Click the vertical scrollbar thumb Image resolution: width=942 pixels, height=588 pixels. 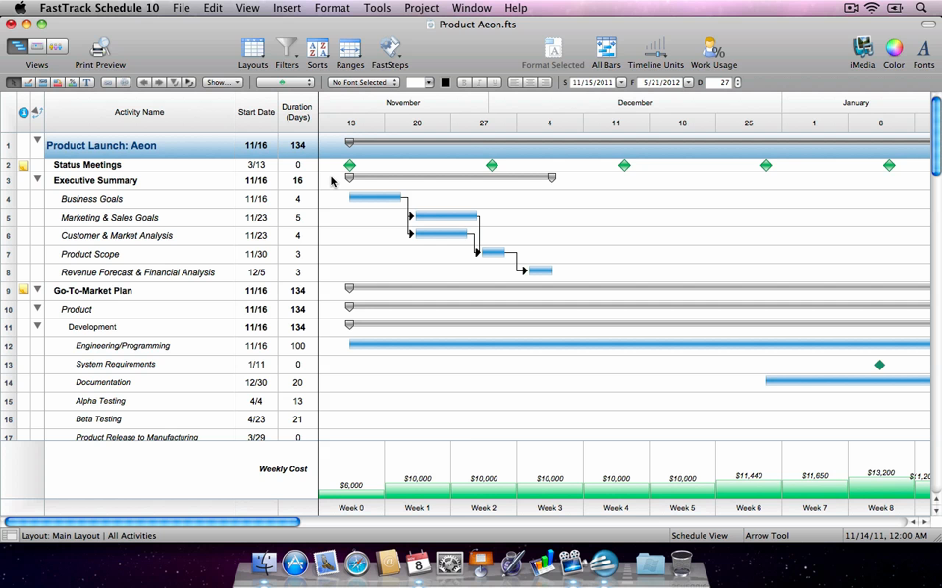point(936,136)
